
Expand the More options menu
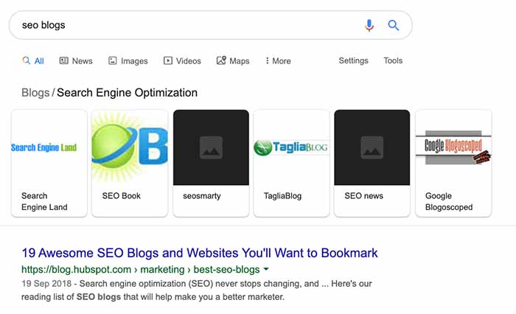(278, 61)
